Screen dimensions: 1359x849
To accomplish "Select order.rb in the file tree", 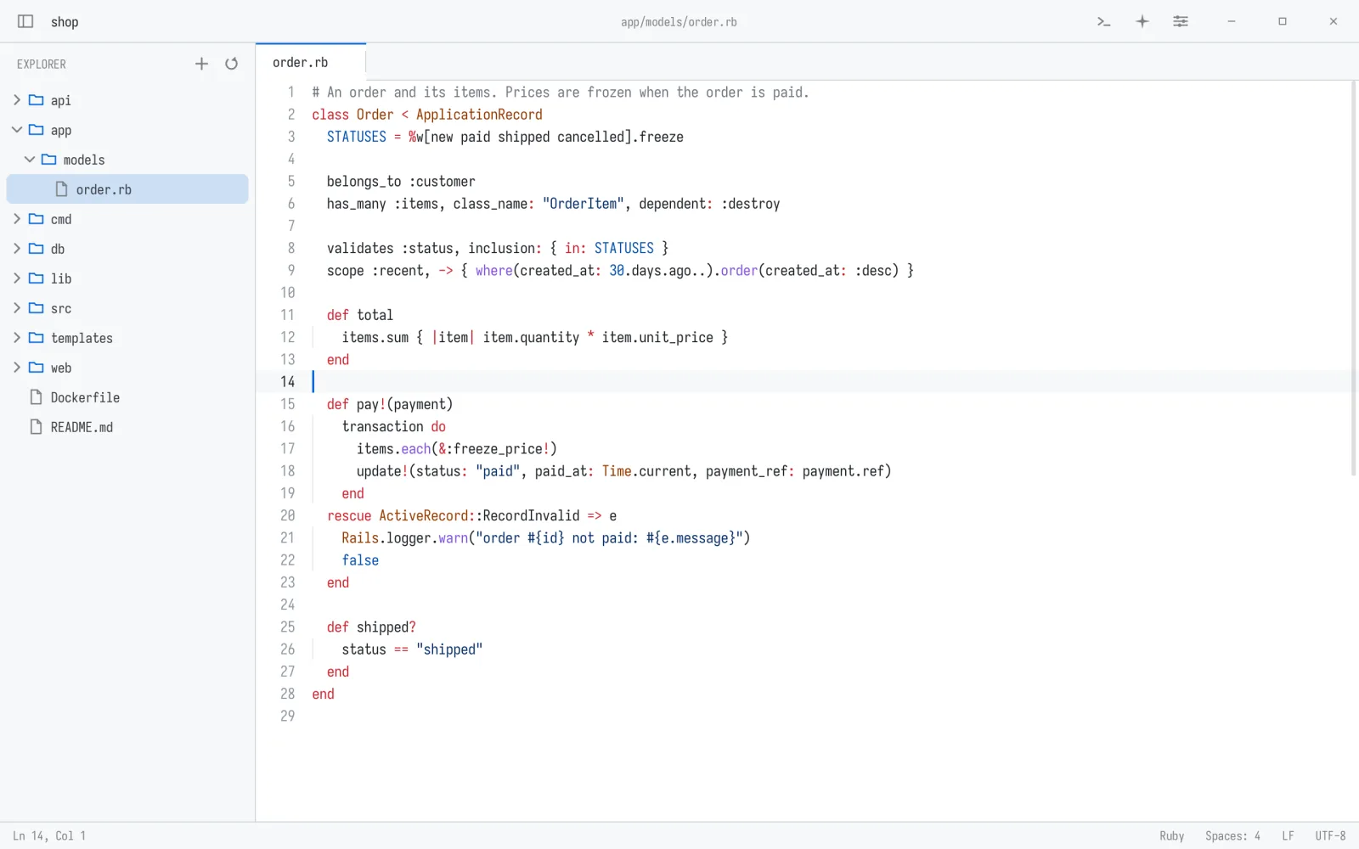I will coord(127,189).
